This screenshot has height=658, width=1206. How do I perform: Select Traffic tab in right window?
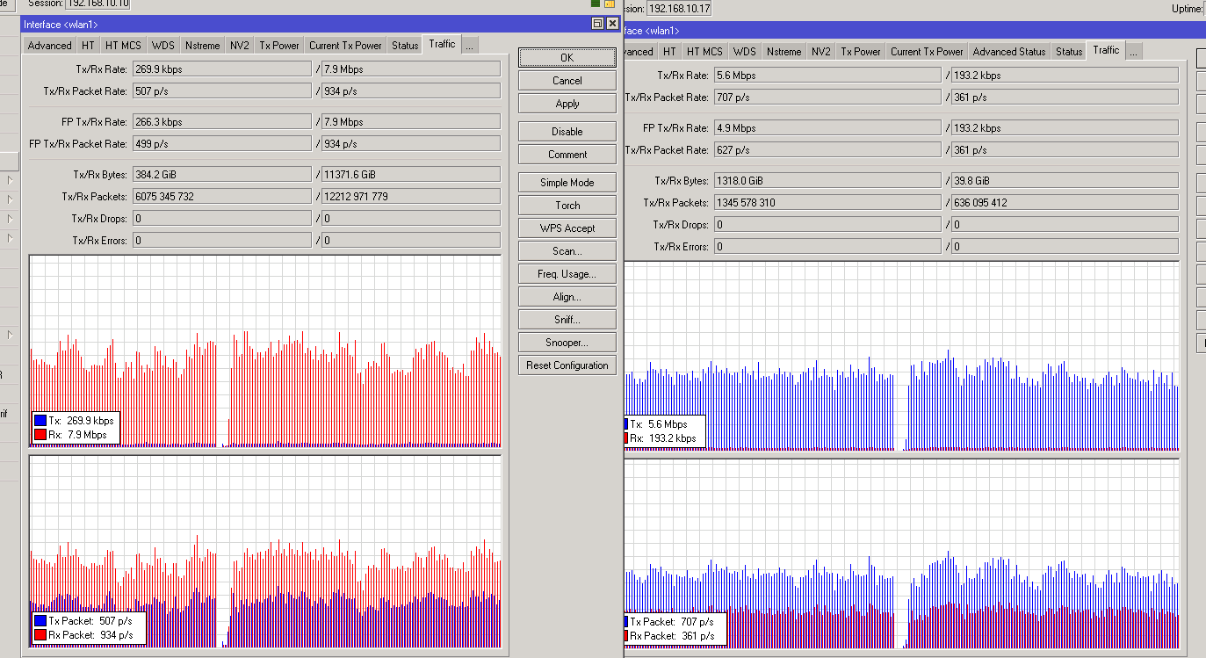click(x=1106, y=50)
